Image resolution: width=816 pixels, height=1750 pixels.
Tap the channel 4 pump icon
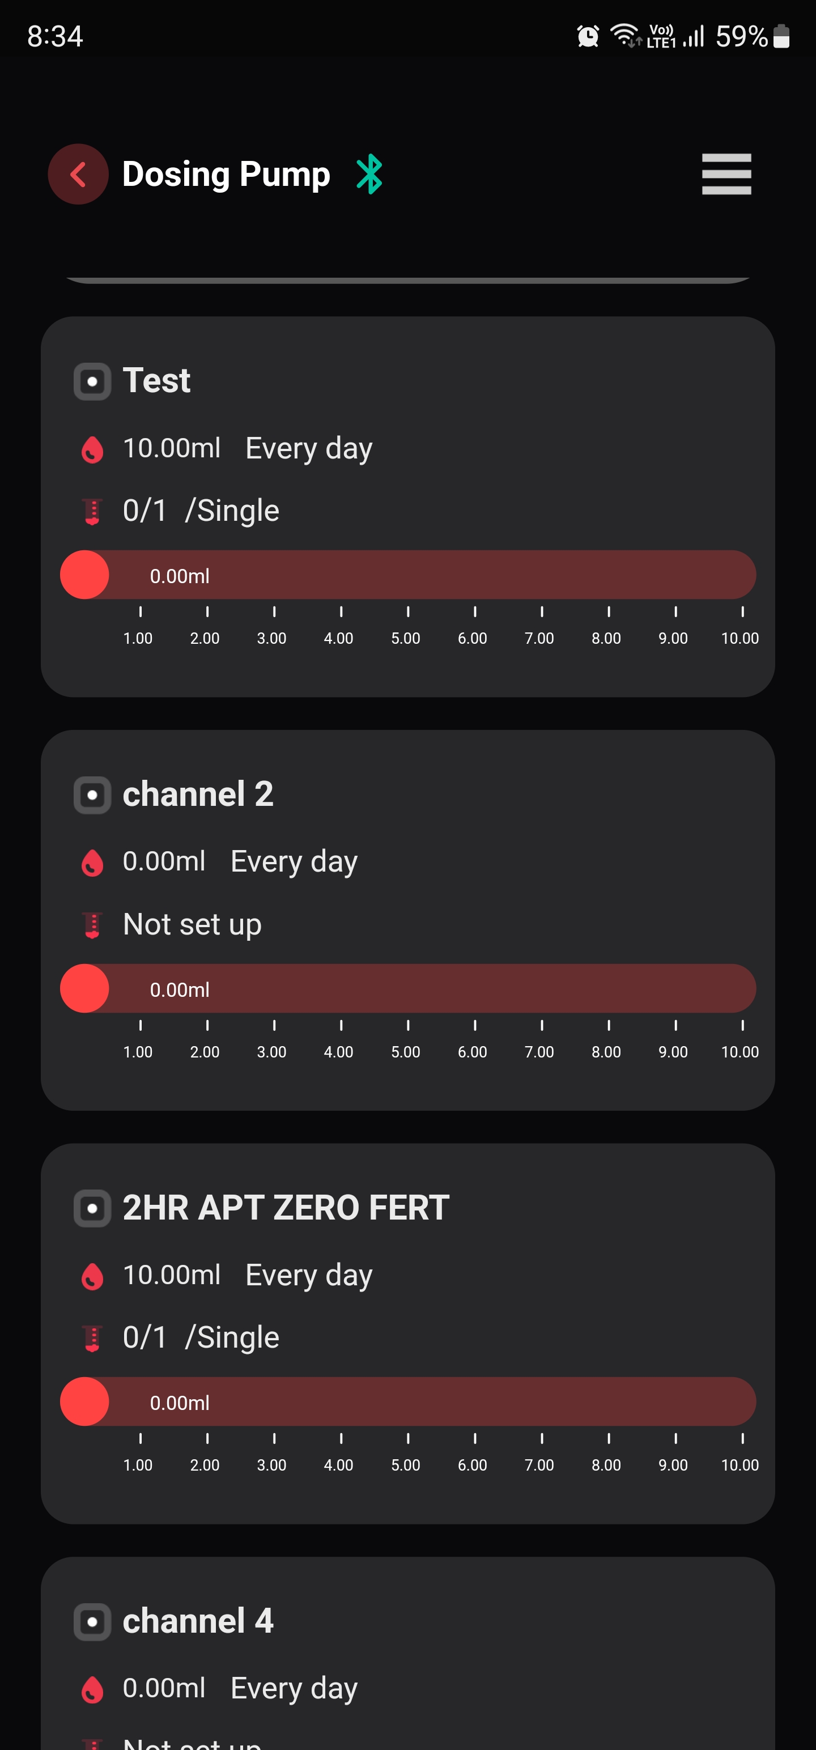tap(92, 1621)
